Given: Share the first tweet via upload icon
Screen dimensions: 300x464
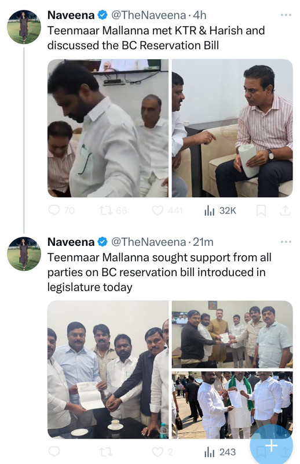Looking at the screenshot, I should click(285, 211).
